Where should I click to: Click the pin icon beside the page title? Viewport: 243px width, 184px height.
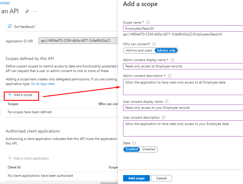coord(27,12)
